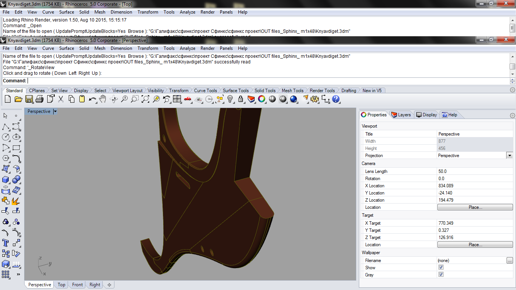This screenshot has width=516, height=290.
Task: Open toolbar group options gear
Action: (x=513, y=90)
